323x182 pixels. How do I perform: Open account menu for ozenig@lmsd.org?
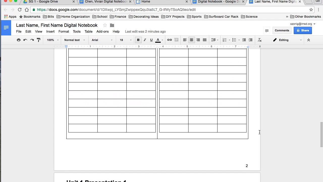[x=303, y=24]
